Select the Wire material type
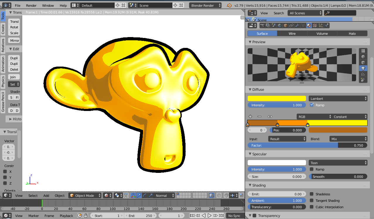 [292, 33]
